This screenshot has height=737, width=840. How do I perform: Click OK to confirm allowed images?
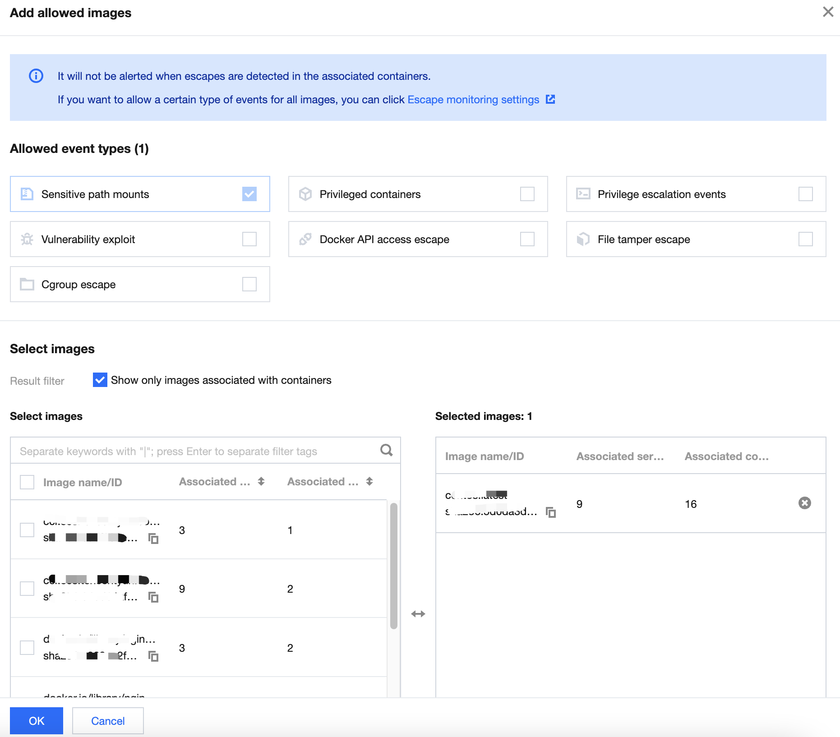37,721
